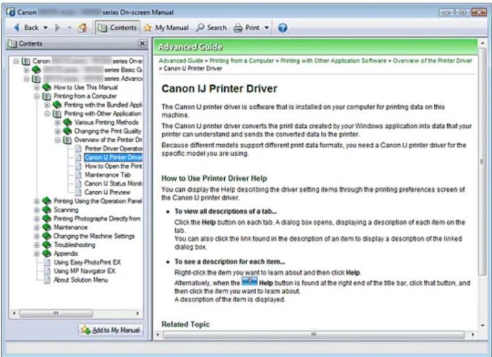Viewport: 492px width, 357px height.
Task: Click the page icon beside About Solution Menu
Action: (x=47, y=280)
